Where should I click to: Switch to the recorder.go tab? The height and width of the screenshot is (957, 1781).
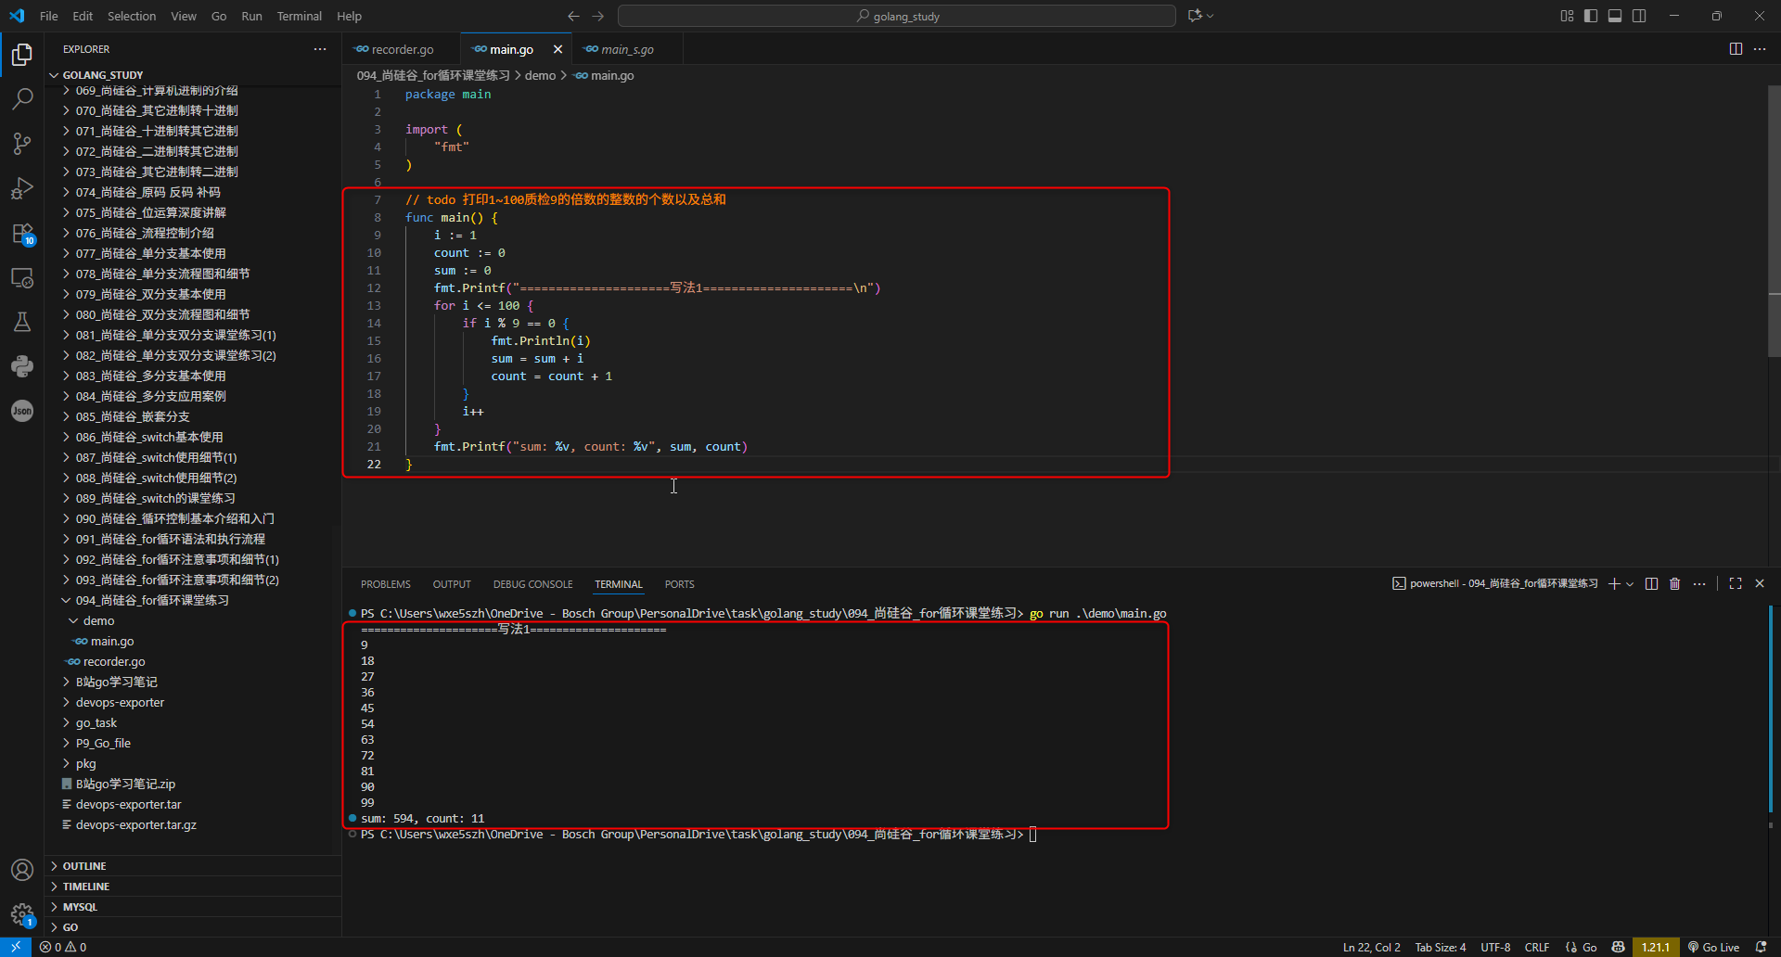401,49
